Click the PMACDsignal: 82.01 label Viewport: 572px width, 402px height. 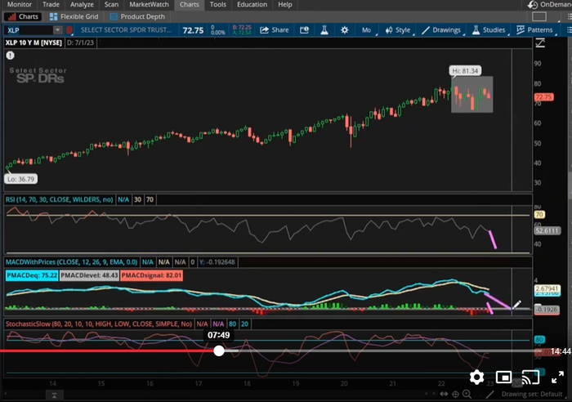pyautogui.click(x=151, y=275)
